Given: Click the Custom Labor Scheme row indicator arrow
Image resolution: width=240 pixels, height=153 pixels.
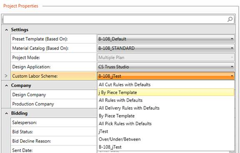Looking at the screenshot, I should tap(6, 76).
